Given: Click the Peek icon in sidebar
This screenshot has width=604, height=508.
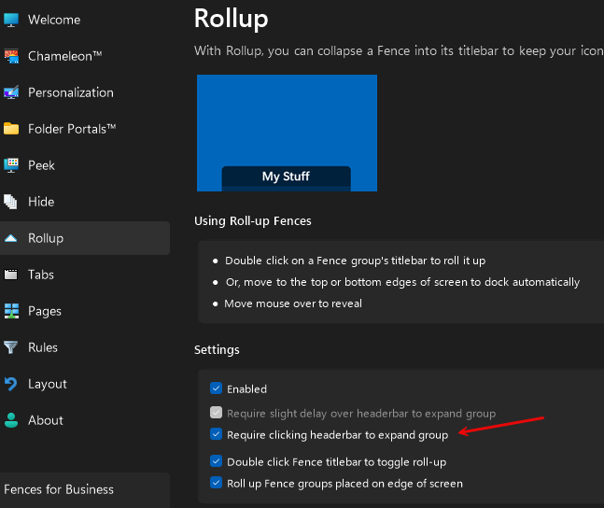Looking at the screenshot, I should pos(11,165).
